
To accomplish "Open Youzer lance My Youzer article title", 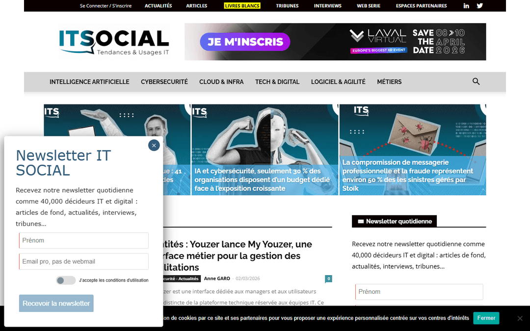I will coord(237,255).
